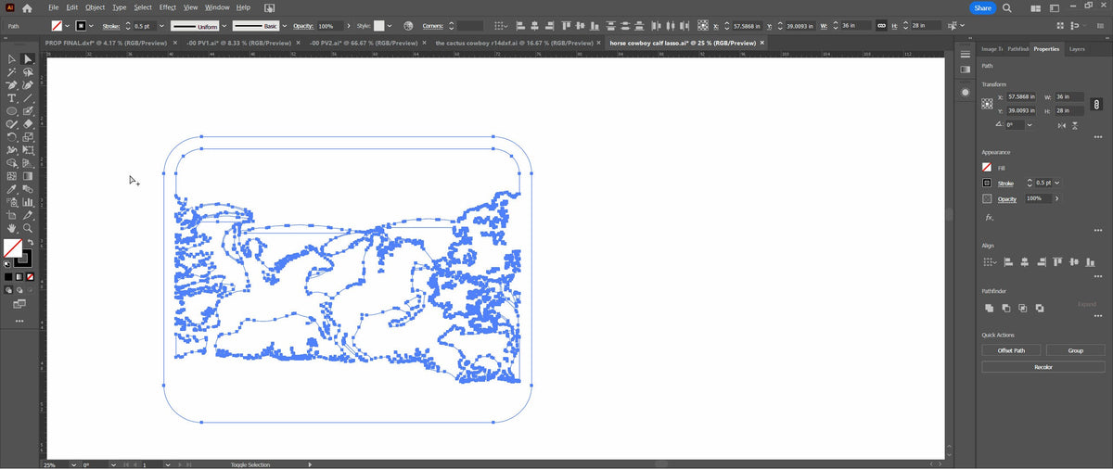Image resolution: width=1113 pixels, height=469 pixels.
Task: Reset default fill and stroke icon
Action: (7, 263)
